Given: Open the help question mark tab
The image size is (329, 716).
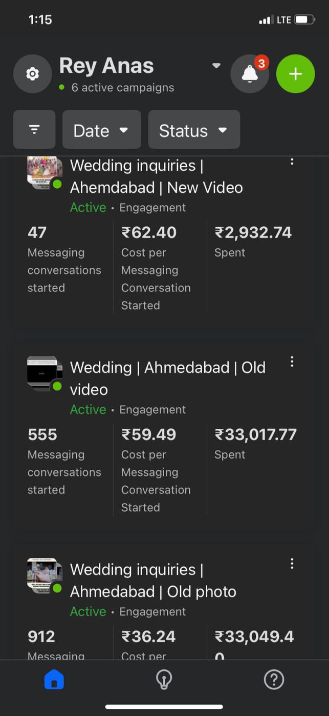Looking at the screenshot, I should [274, 680].
